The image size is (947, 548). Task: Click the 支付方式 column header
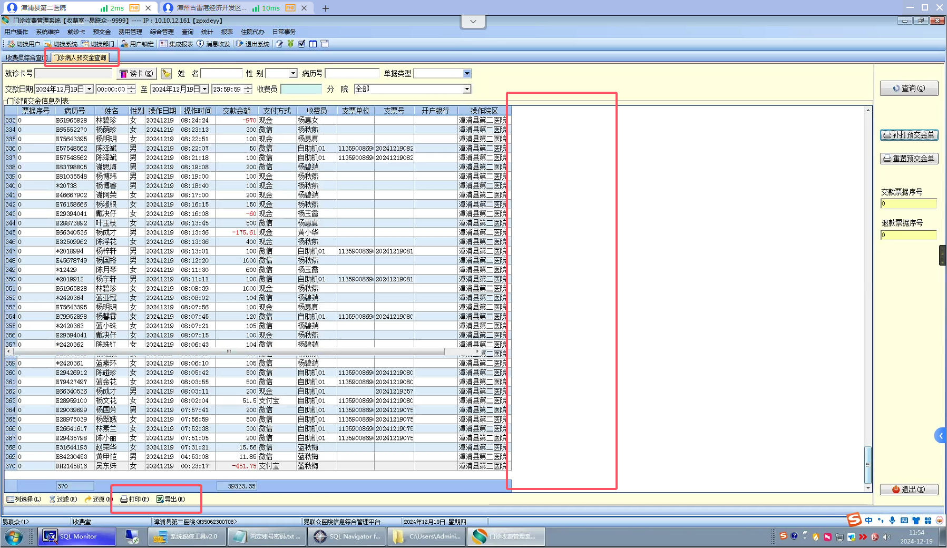[x=277, y=111]
